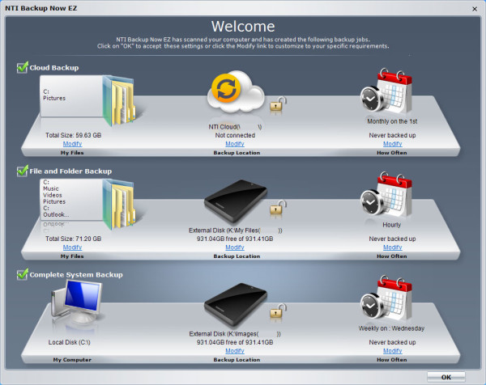
Task: Click the 'Total Size: 71.20 GB' text
Action: [x=74, y=239]
